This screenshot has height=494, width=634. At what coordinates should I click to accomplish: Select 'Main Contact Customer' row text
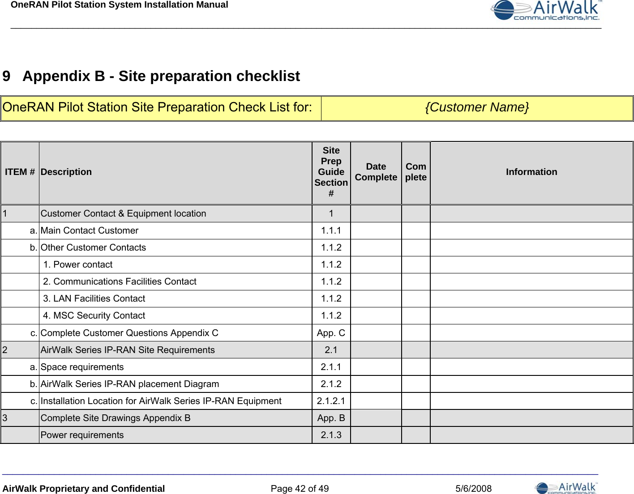[x=90, y=230]
